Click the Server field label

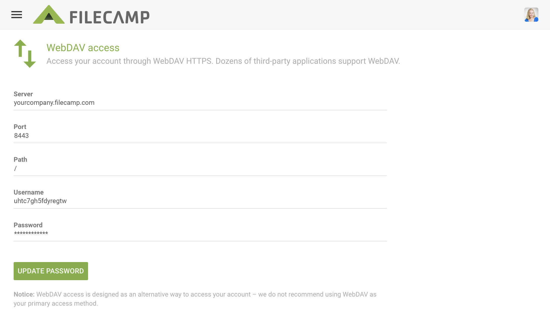coord(23,94)
